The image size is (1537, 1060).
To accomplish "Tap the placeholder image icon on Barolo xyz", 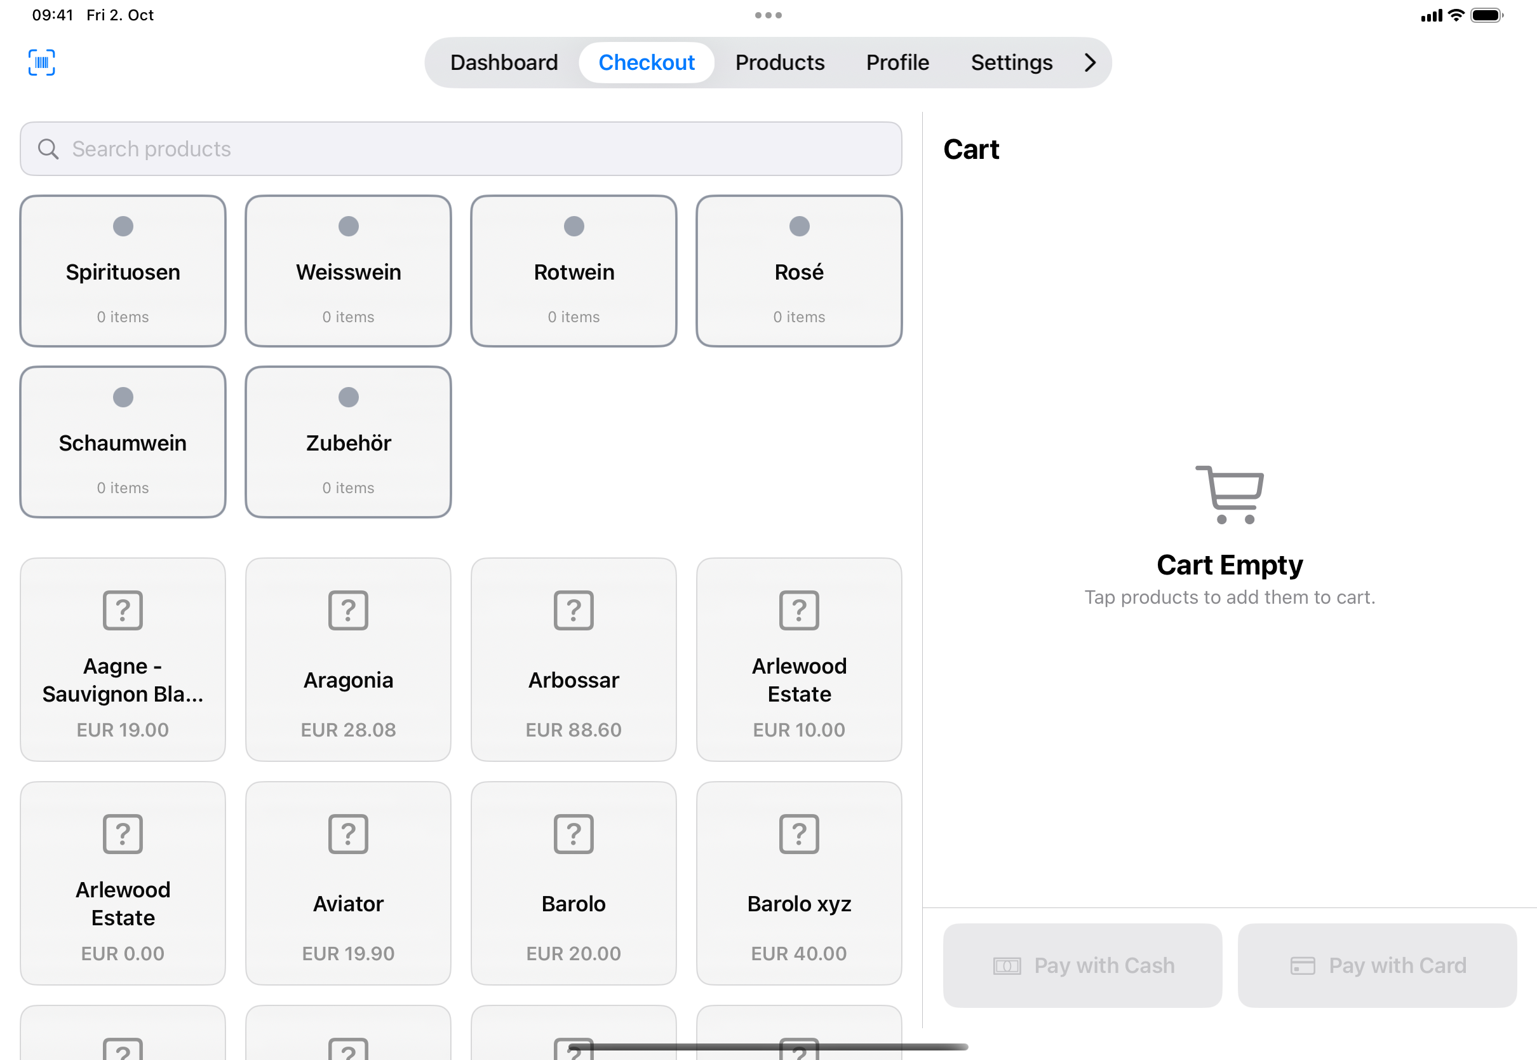I will tap(799, 834).
